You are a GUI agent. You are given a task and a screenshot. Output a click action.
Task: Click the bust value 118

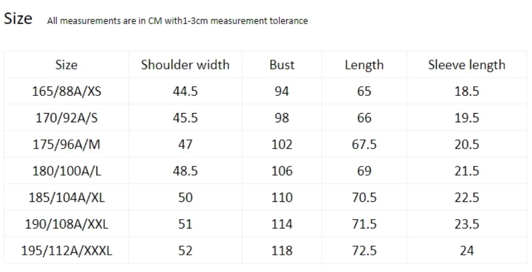(x=282, y=250)
